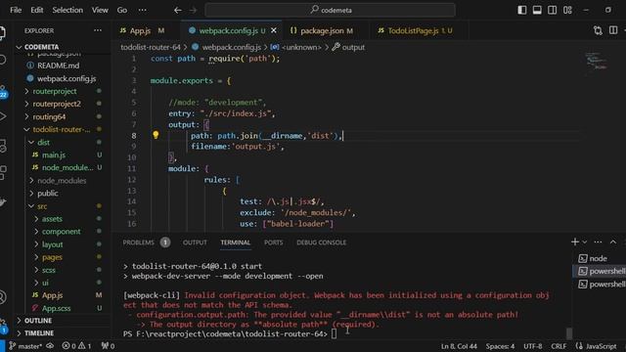626x352 pixels.
Task: Close the webpack.config.js tab
Action: tap(274, 30)
